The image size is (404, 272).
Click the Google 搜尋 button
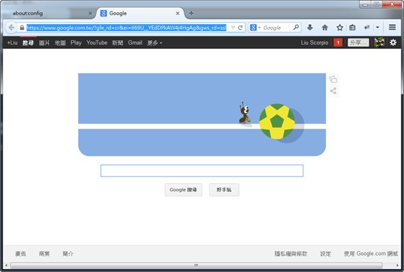tap(183, 190)
